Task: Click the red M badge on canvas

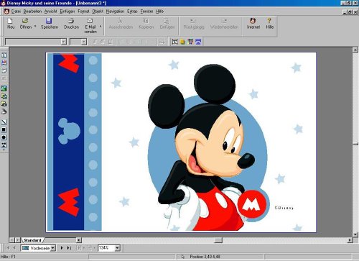Action: point(252,204)
